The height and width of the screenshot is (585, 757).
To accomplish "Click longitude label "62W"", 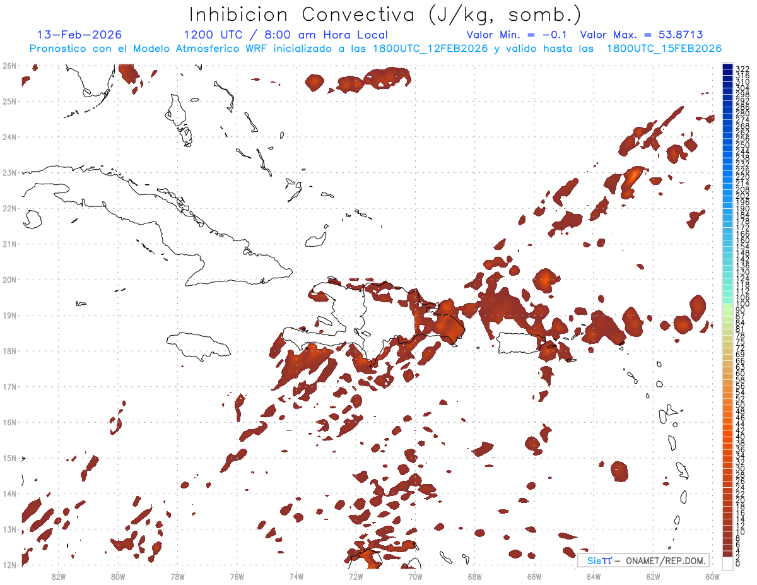I will pyautogui.click(x=653, y=576).
